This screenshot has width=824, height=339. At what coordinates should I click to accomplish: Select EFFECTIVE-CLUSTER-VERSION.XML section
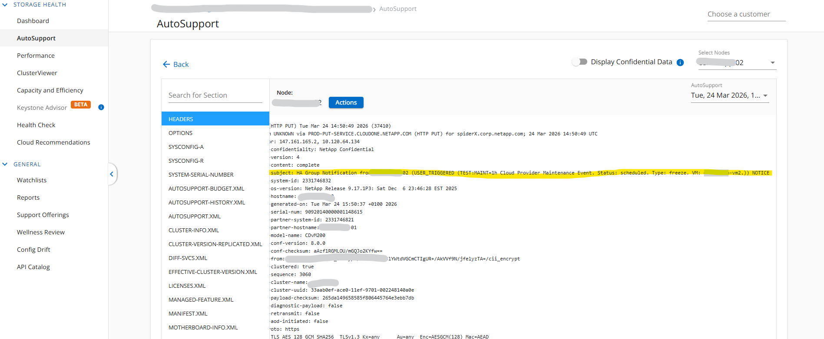pyautogui.click(x=215, y=272)
